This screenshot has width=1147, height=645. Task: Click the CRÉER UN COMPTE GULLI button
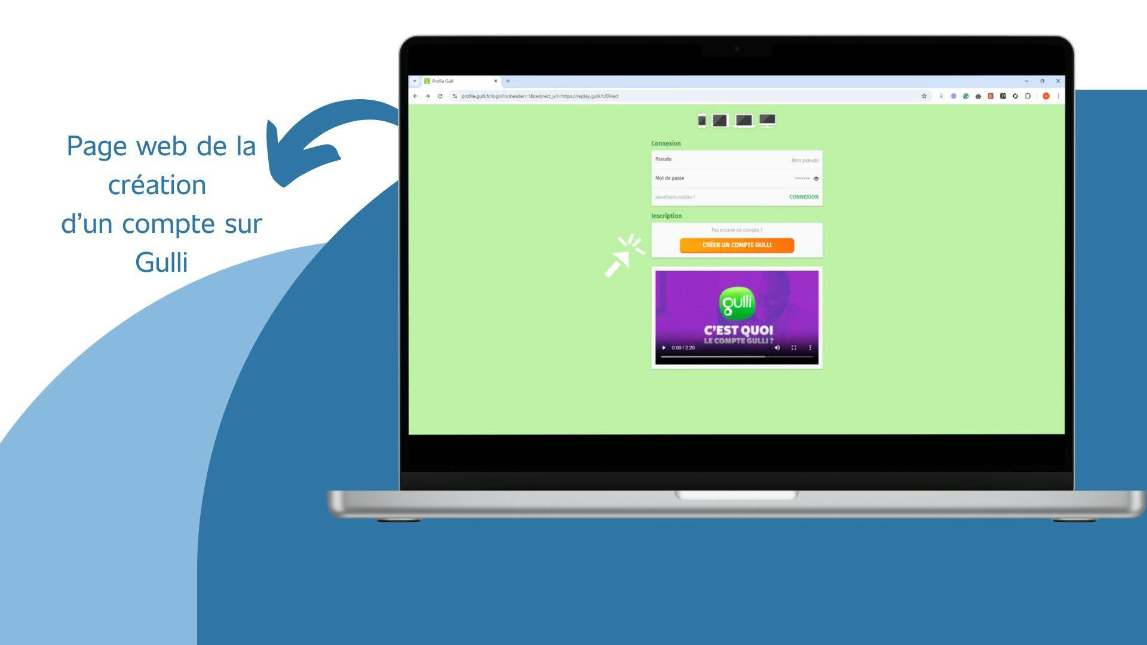[x=736, y=244]
